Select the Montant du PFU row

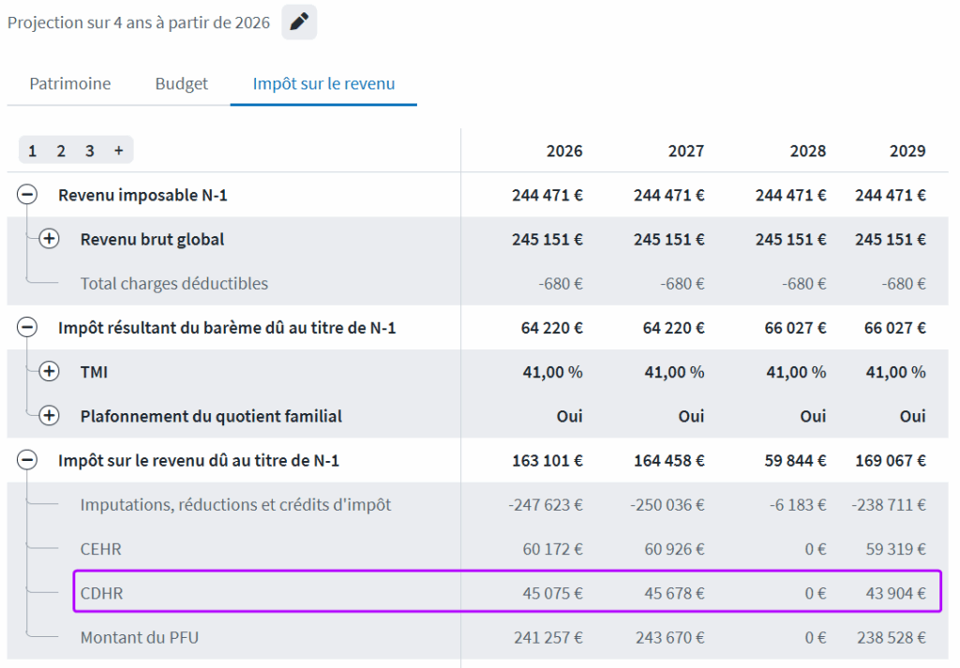(x=139, y=637)
